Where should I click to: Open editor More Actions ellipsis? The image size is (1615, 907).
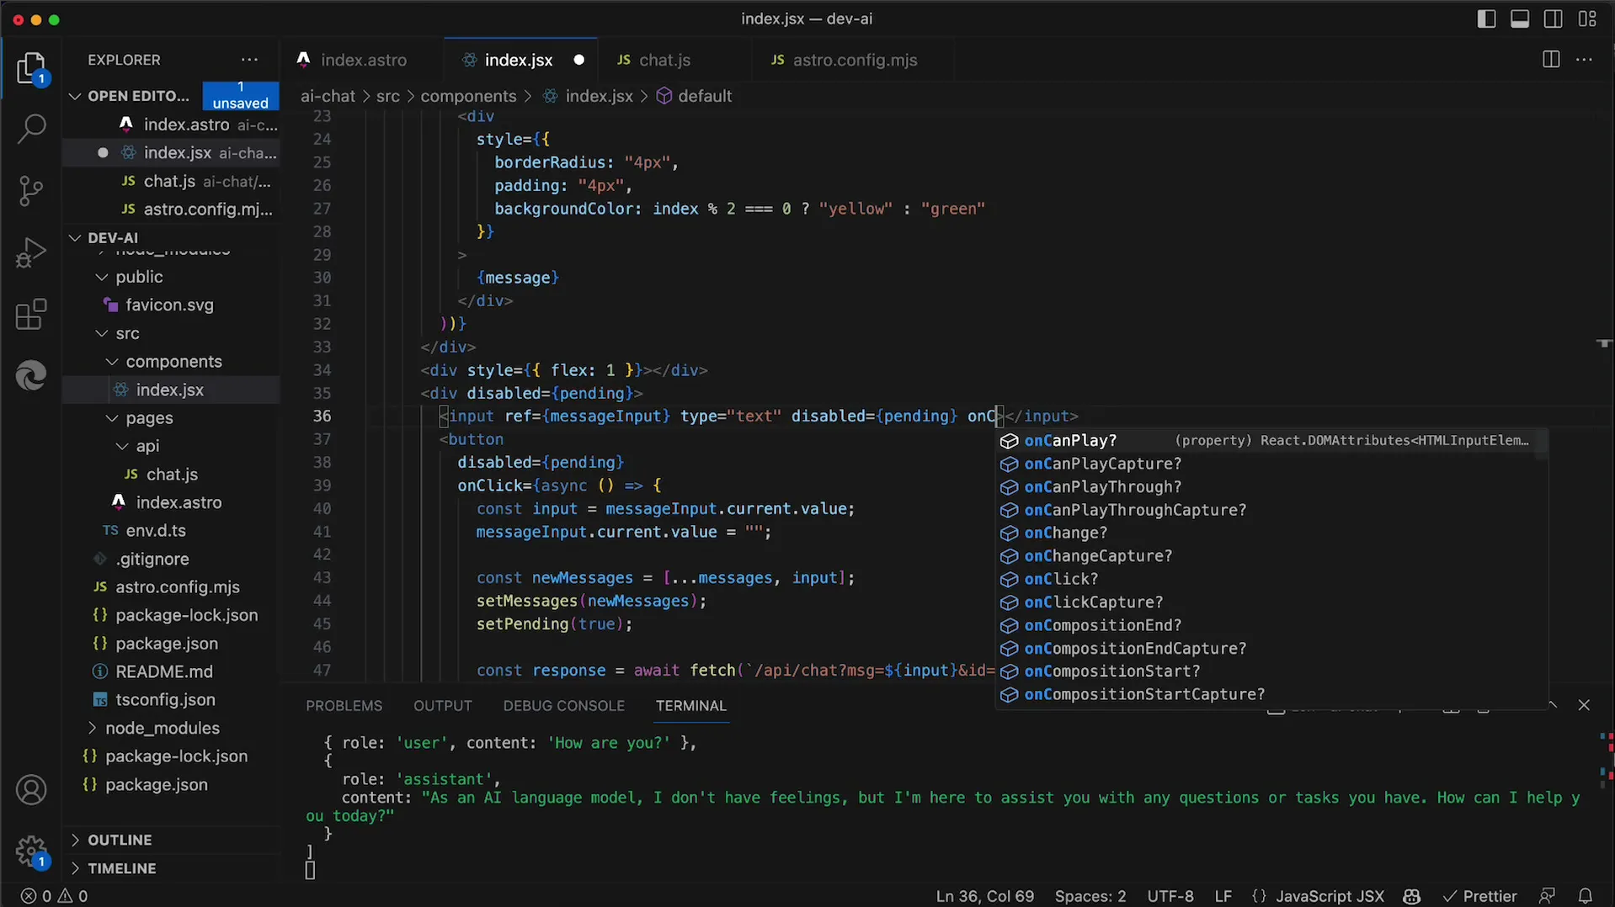point(1584,60)
